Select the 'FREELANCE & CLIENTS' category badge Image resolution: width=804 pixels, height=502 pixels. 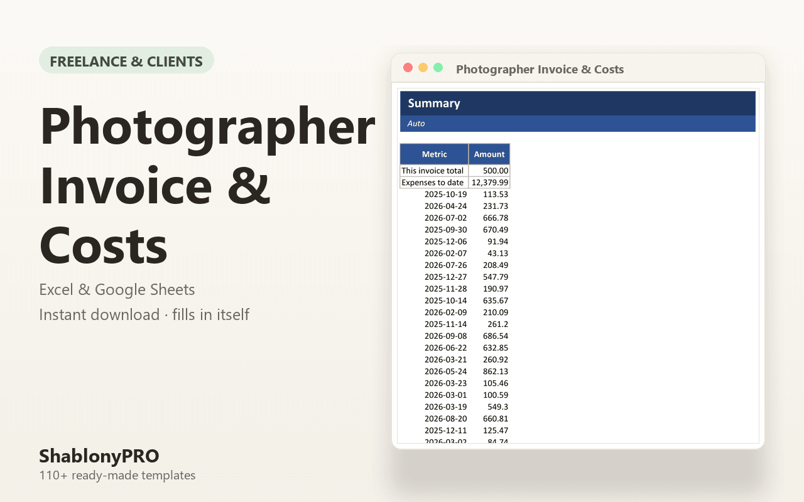tap(126, 61)
